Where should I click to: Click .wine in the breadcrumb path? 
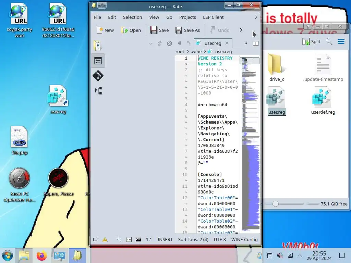(196, 52)
